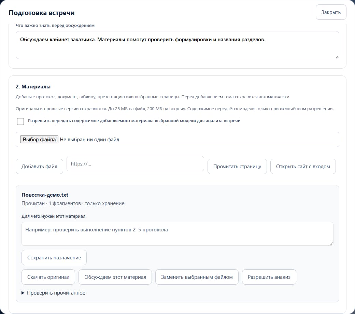Image resolution: width=355 pixels, height=314 pixels.
Task: Click Разрешить анализ button
Action: point(269,277)
